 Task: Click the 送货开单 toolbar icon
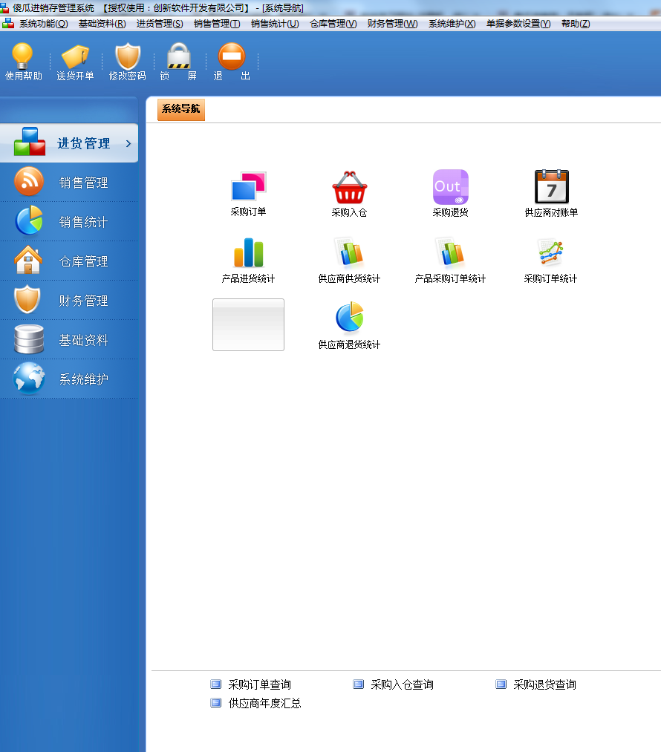[x=75, y=57]
